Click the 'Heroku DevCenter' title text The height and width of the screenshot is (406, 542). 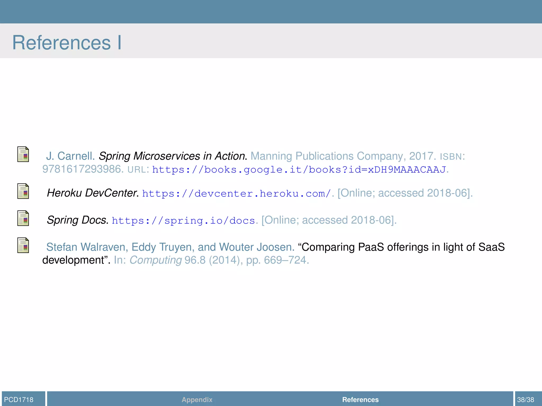(x=92, y=193)
